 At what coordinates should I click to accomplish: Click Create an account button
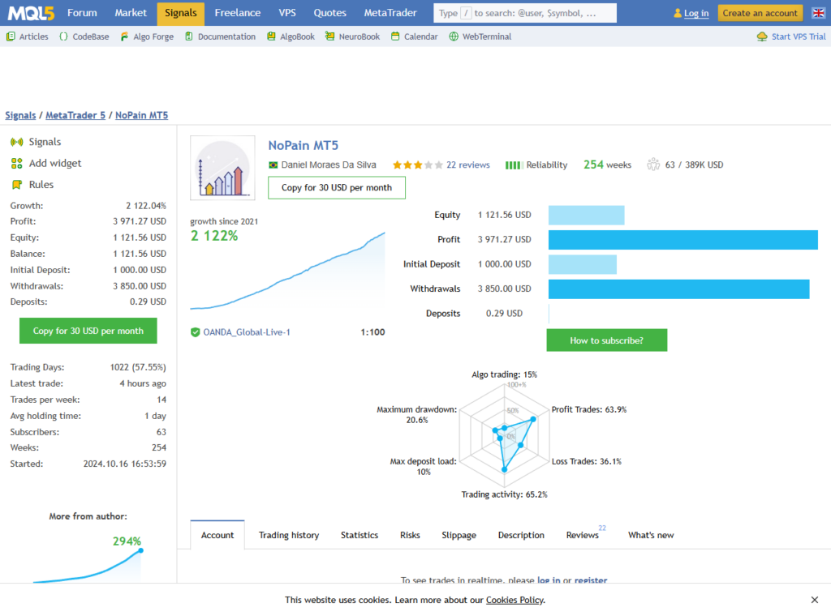point(760,13)
